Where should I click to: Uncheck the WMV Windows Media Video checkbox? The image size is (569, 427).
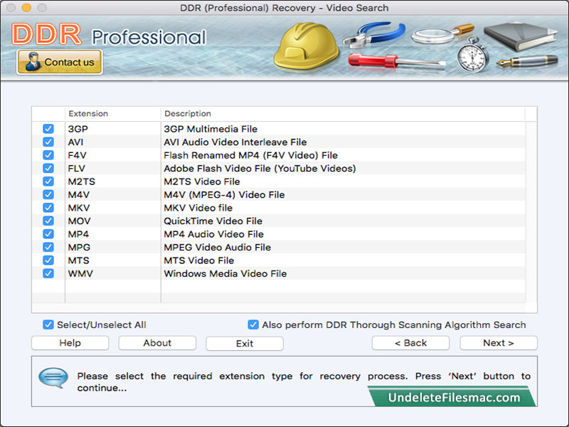pos(48,273)
